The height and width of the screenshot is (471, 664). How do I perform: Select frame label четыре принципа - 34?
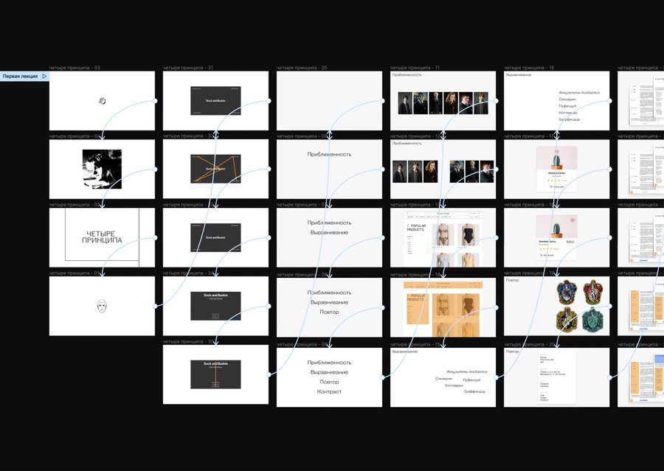tap(188, 273)
